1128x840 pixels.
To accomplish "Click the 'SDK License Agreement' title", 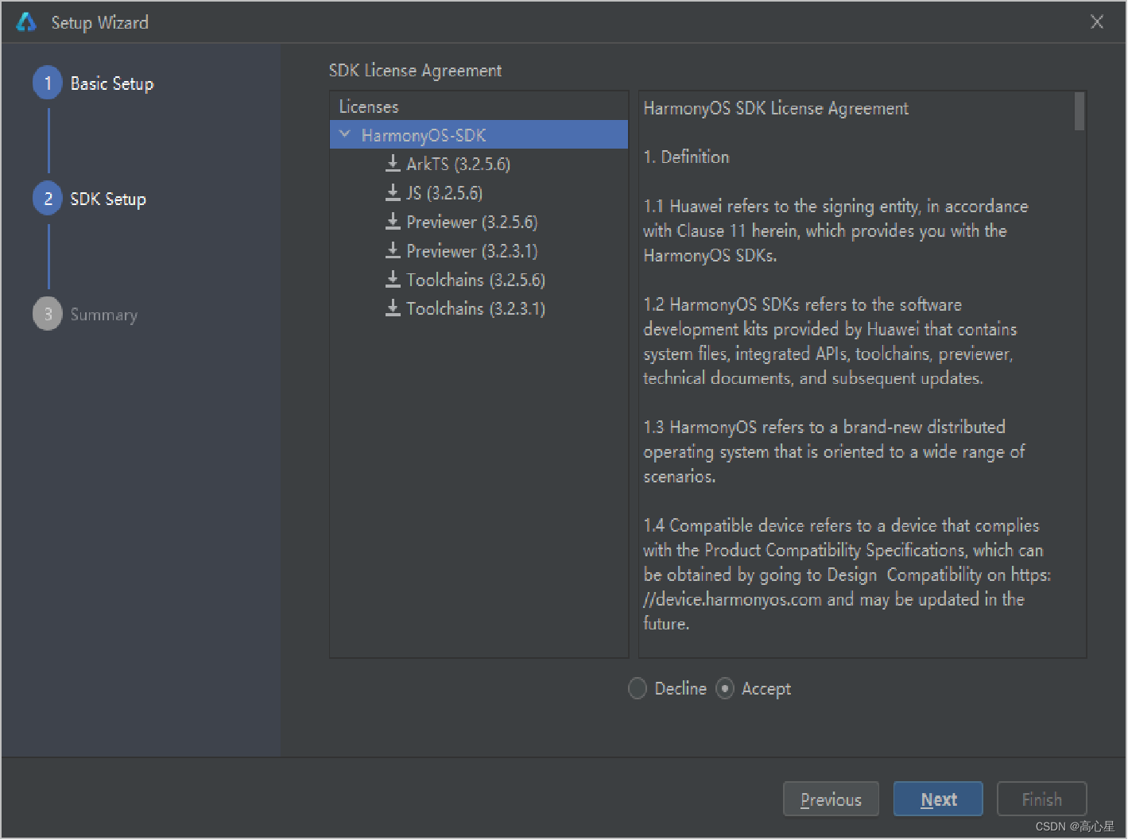I will [415, 71].
